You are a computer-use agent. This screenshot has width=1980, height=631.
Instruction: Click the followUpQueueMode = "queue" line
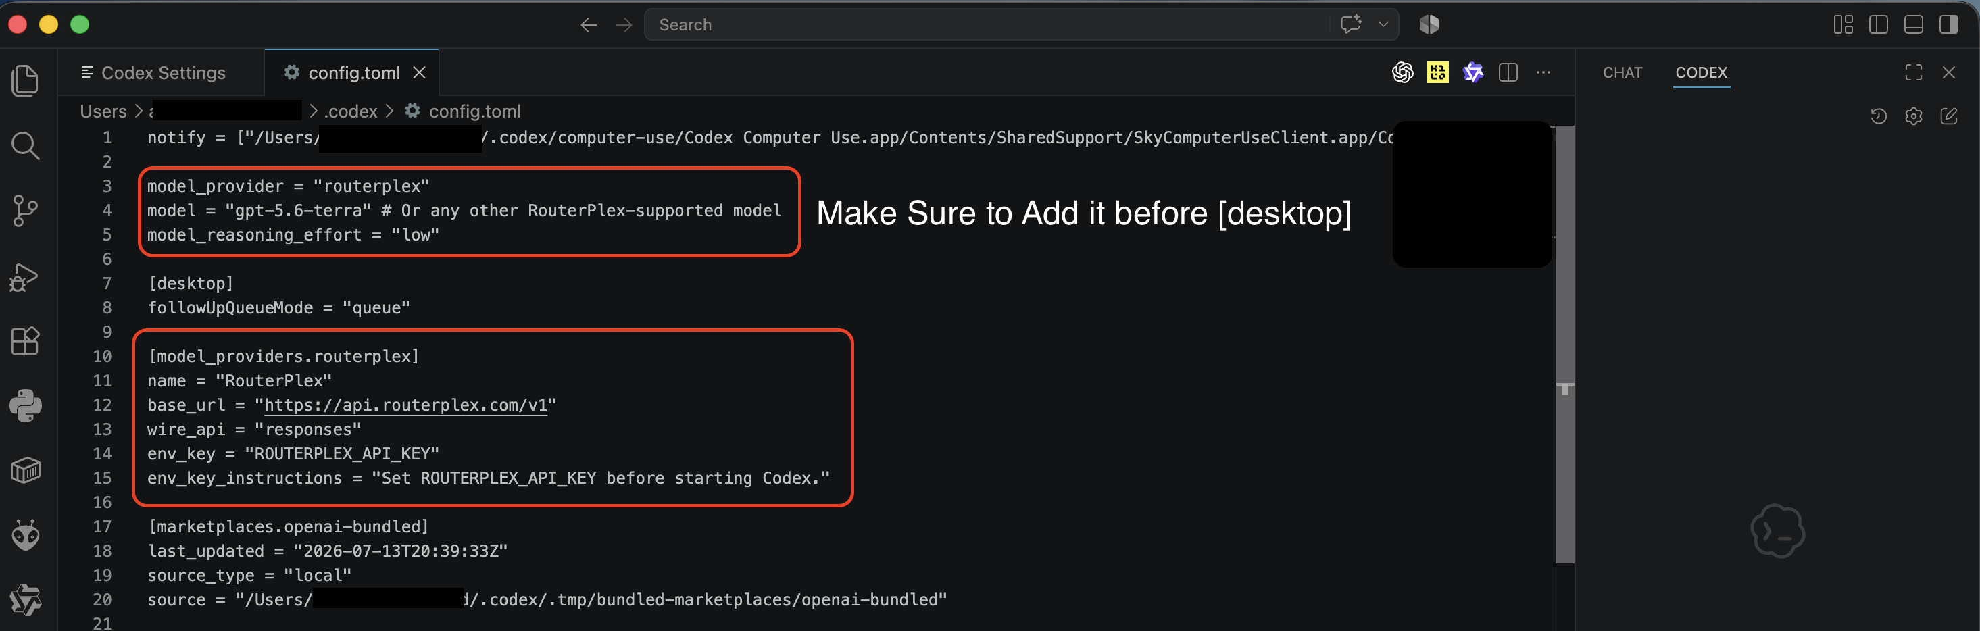(278, 307)
